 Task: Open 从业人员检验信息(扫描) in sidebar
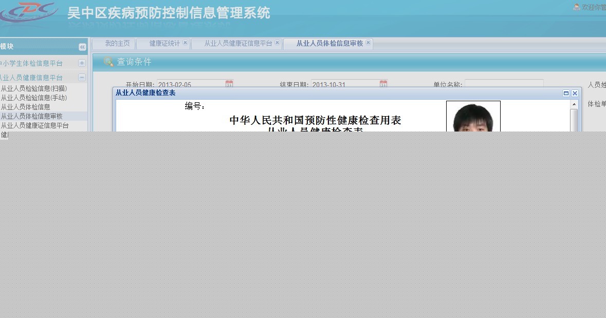34,88
